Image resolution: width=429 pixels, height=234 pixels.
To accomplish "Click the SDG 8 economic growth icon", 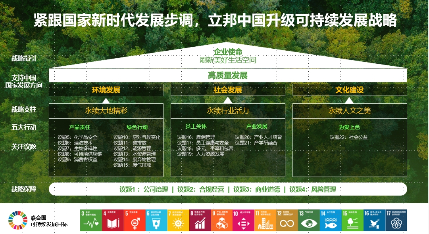I will click(x=200, y=221).
